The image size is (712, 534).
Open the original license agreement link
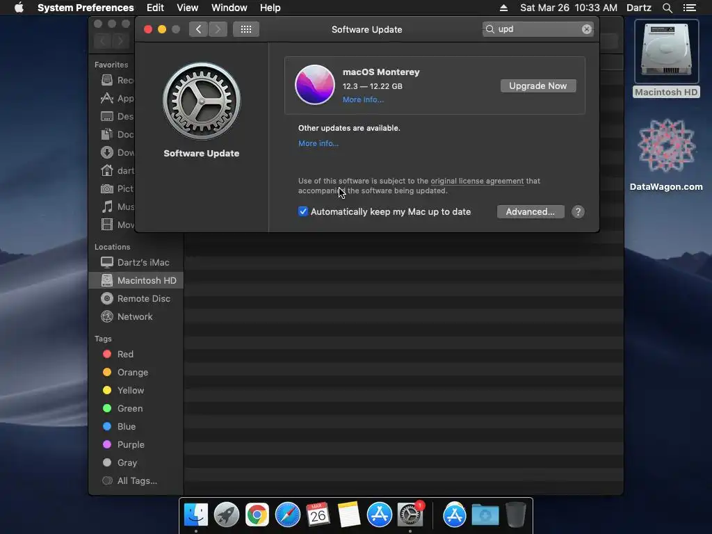click(477, 181)
